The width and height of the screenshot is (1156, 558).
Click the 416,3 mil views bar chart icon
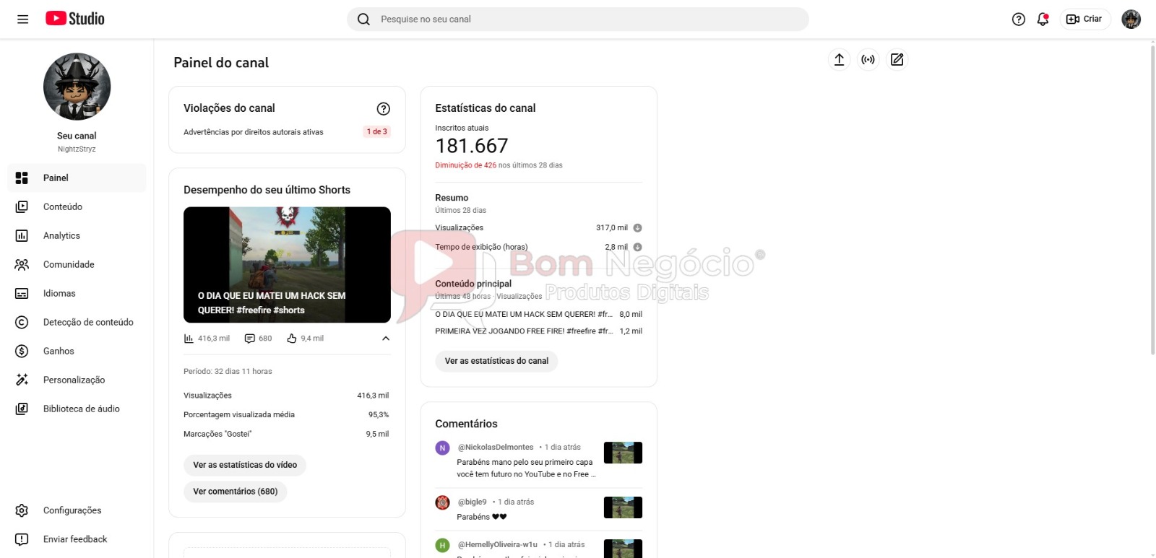pos(189,339)
